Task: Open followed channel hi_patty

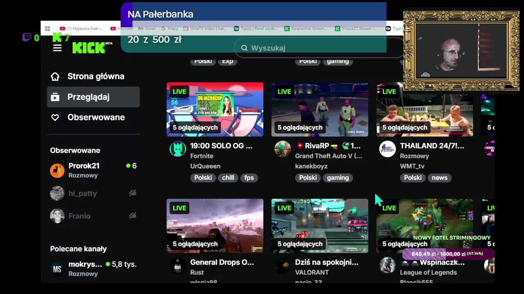Action: click(93, 193)
